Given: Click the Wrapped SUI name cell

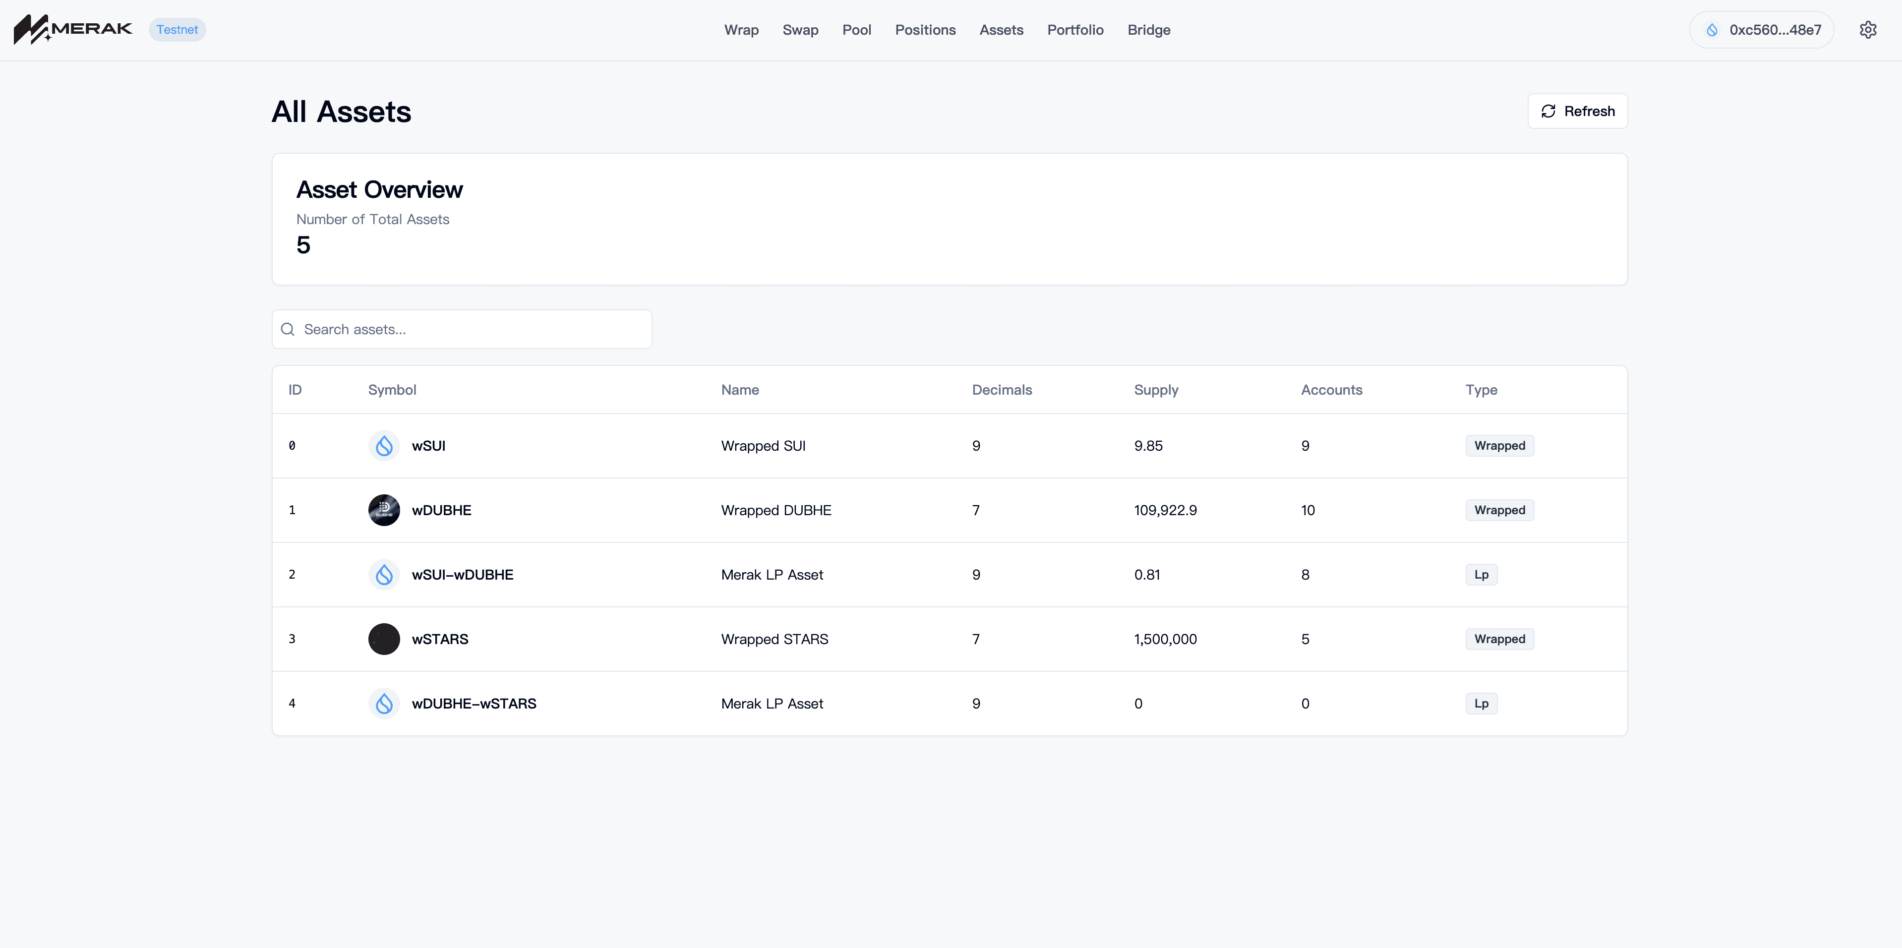Looking at the screenshot, I should 763,446.
